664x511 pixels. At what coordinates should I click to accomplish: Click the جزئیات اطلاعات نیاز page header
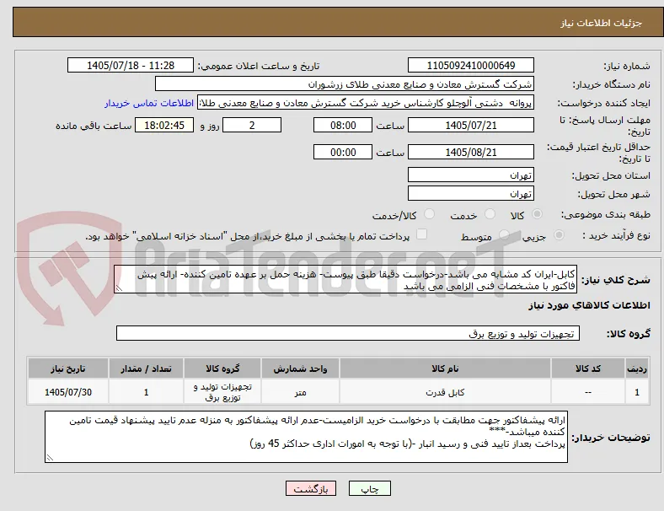pyautogui.click(x=602, y=23)
